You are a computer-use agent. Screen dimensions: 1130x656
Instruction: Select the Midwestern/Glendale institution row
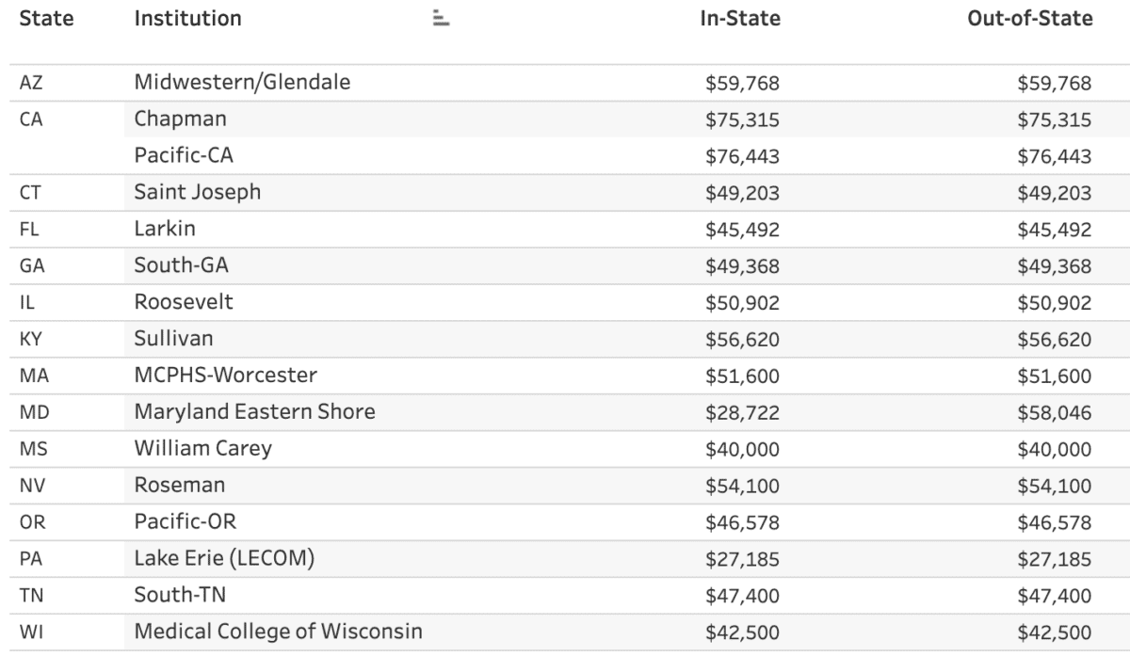click(242, 83)
